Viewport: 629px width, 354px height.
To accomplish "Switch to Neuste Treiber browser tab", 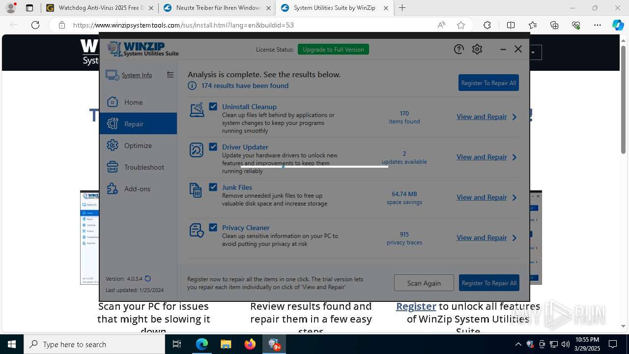I will pos(217,8).
